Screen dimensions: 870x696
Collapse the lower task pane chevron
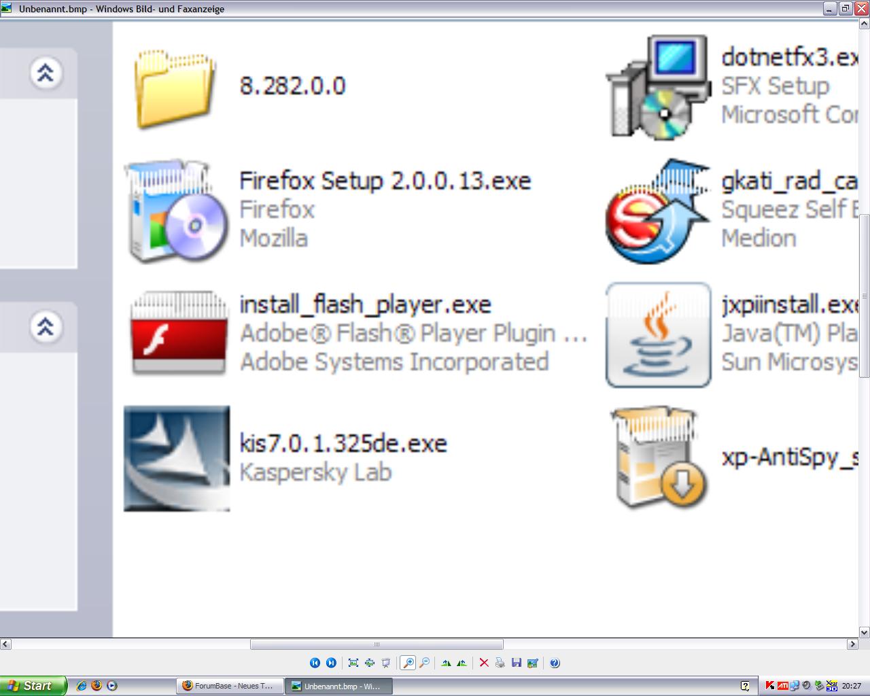tap(46, 327)
